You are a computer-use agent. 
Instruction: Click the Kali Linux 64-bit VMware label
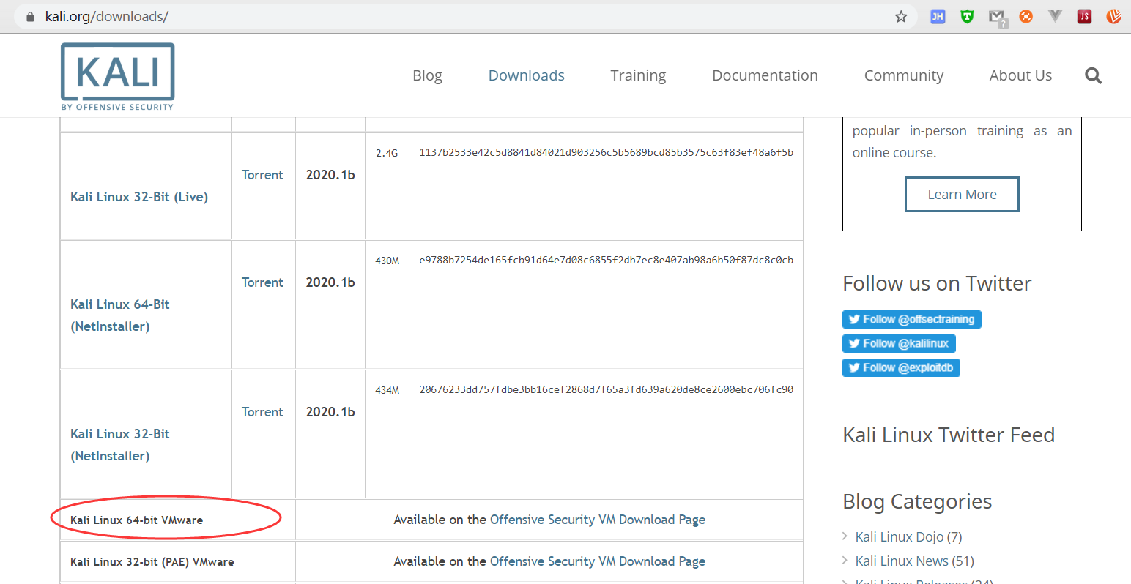pyautogui.click(x=137, y=520)
